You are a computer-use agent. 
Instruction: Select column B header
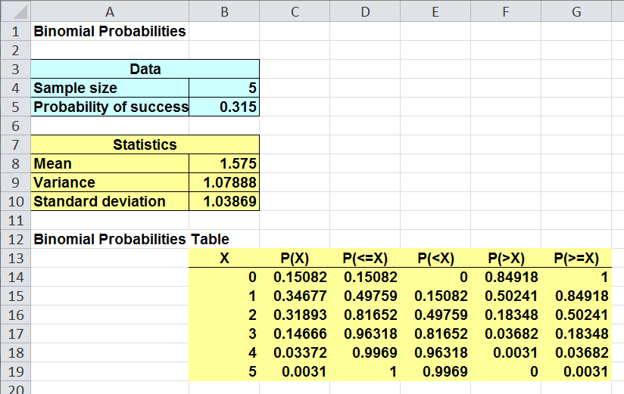[224, 11]
